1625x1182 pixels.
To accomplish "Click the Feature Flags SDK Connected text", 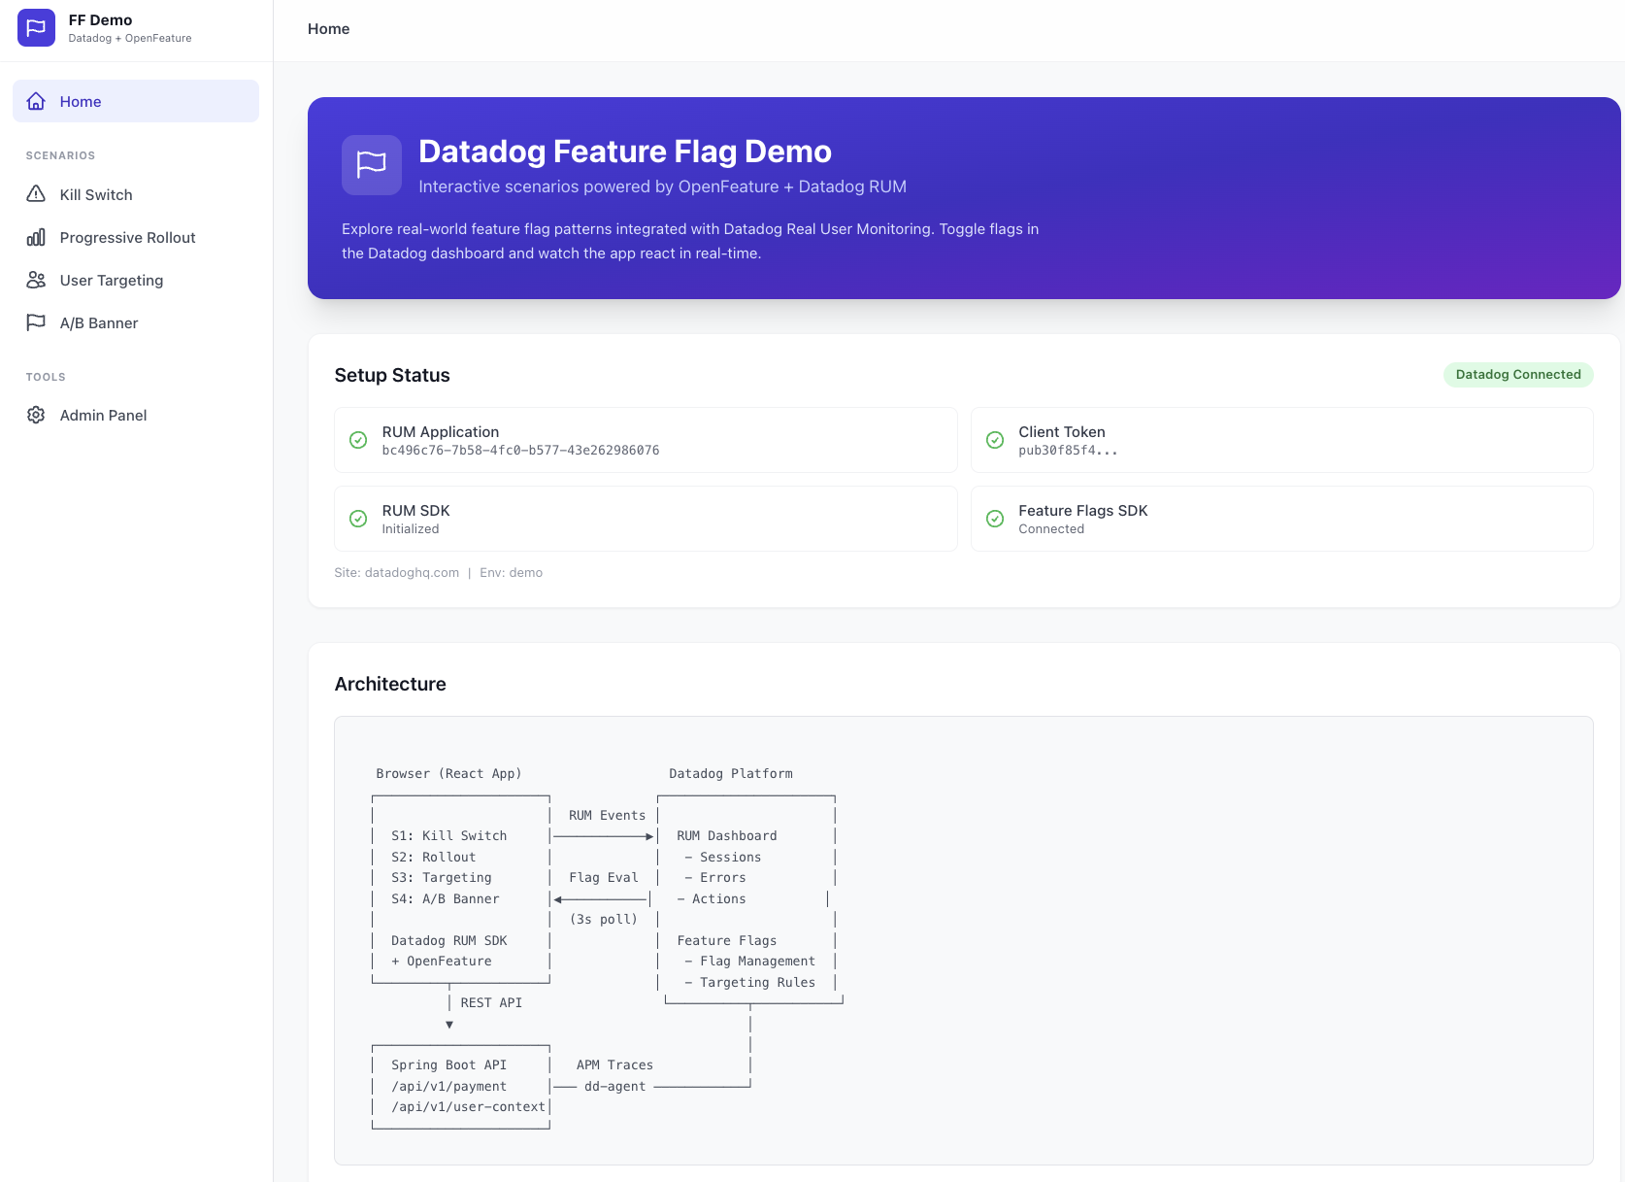I will [x=1051, y=529].
